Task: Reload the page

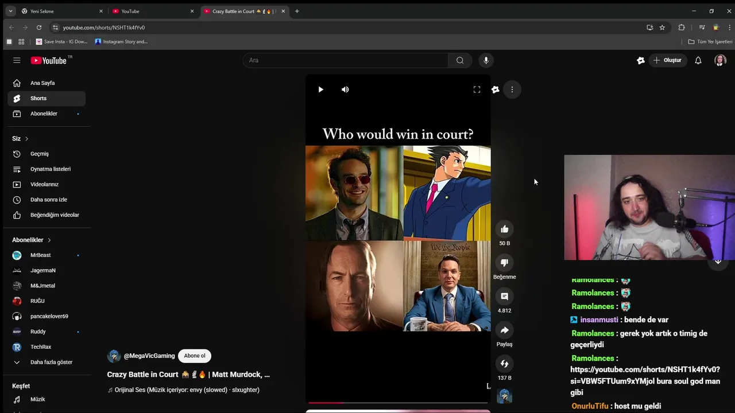Action: pyautogui.click(x=39, y=27)
